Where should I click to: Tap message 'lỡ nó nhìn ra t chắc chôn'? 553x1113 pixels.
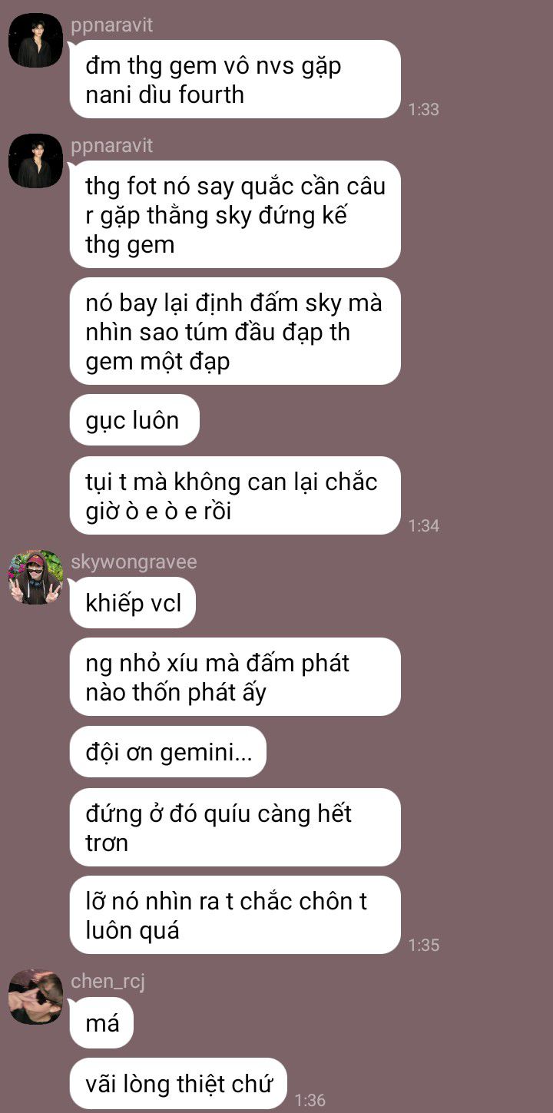pyautogui.click(x=235, y=915)
